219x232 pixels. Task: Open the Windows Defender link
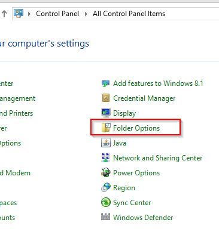click(143, 217)
